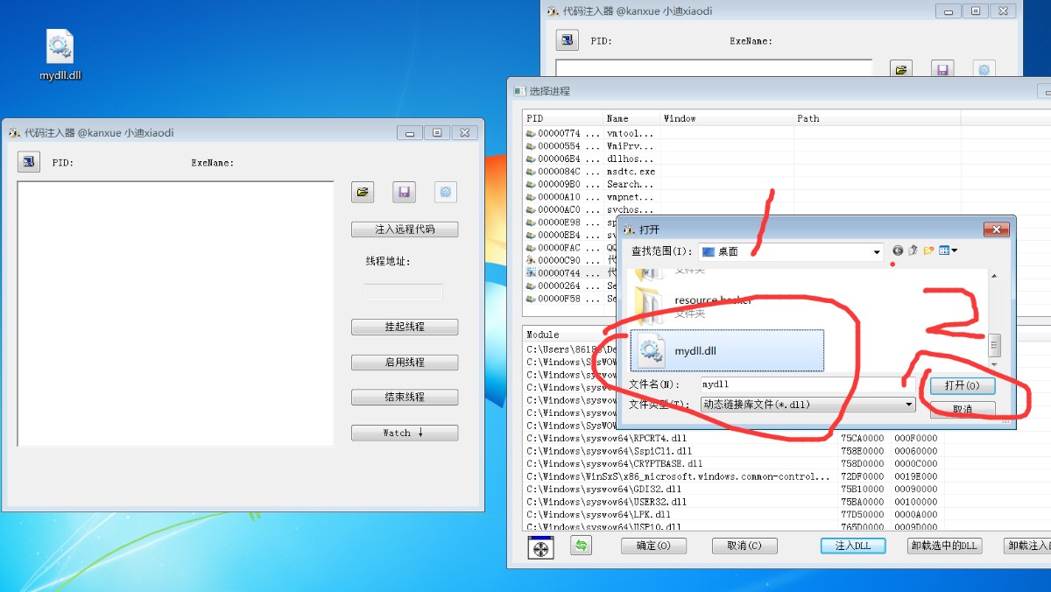The image size is (1051, 592).
Task: Select process row 00000F58
Action: click(571, 299)
